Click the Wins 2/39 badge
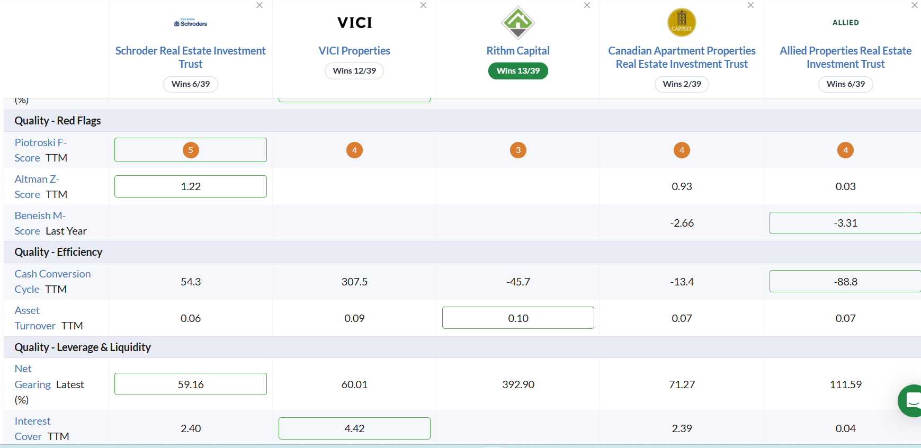This screenshot has width=921, height=448. [682, 84]
